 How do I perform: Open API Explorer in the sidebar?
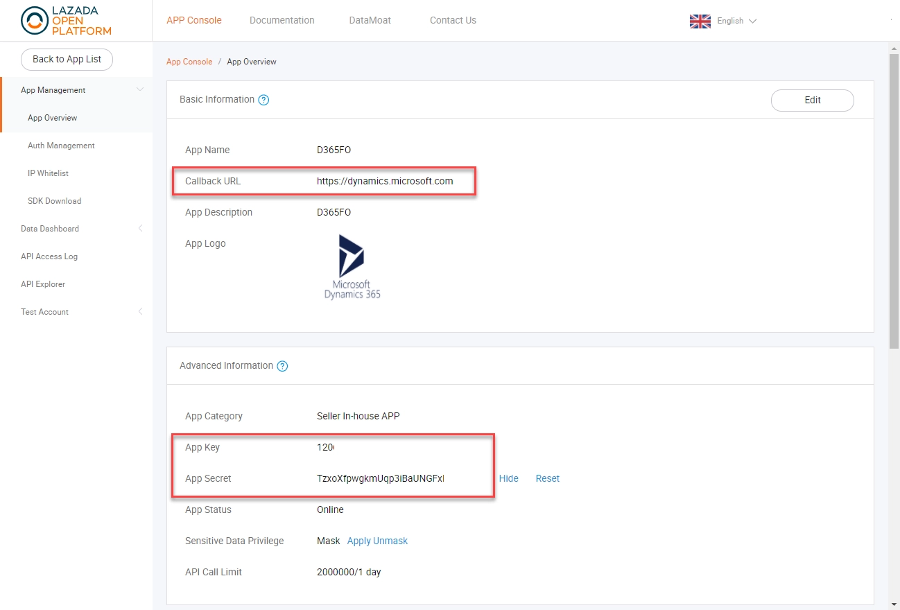pos(43,284)
